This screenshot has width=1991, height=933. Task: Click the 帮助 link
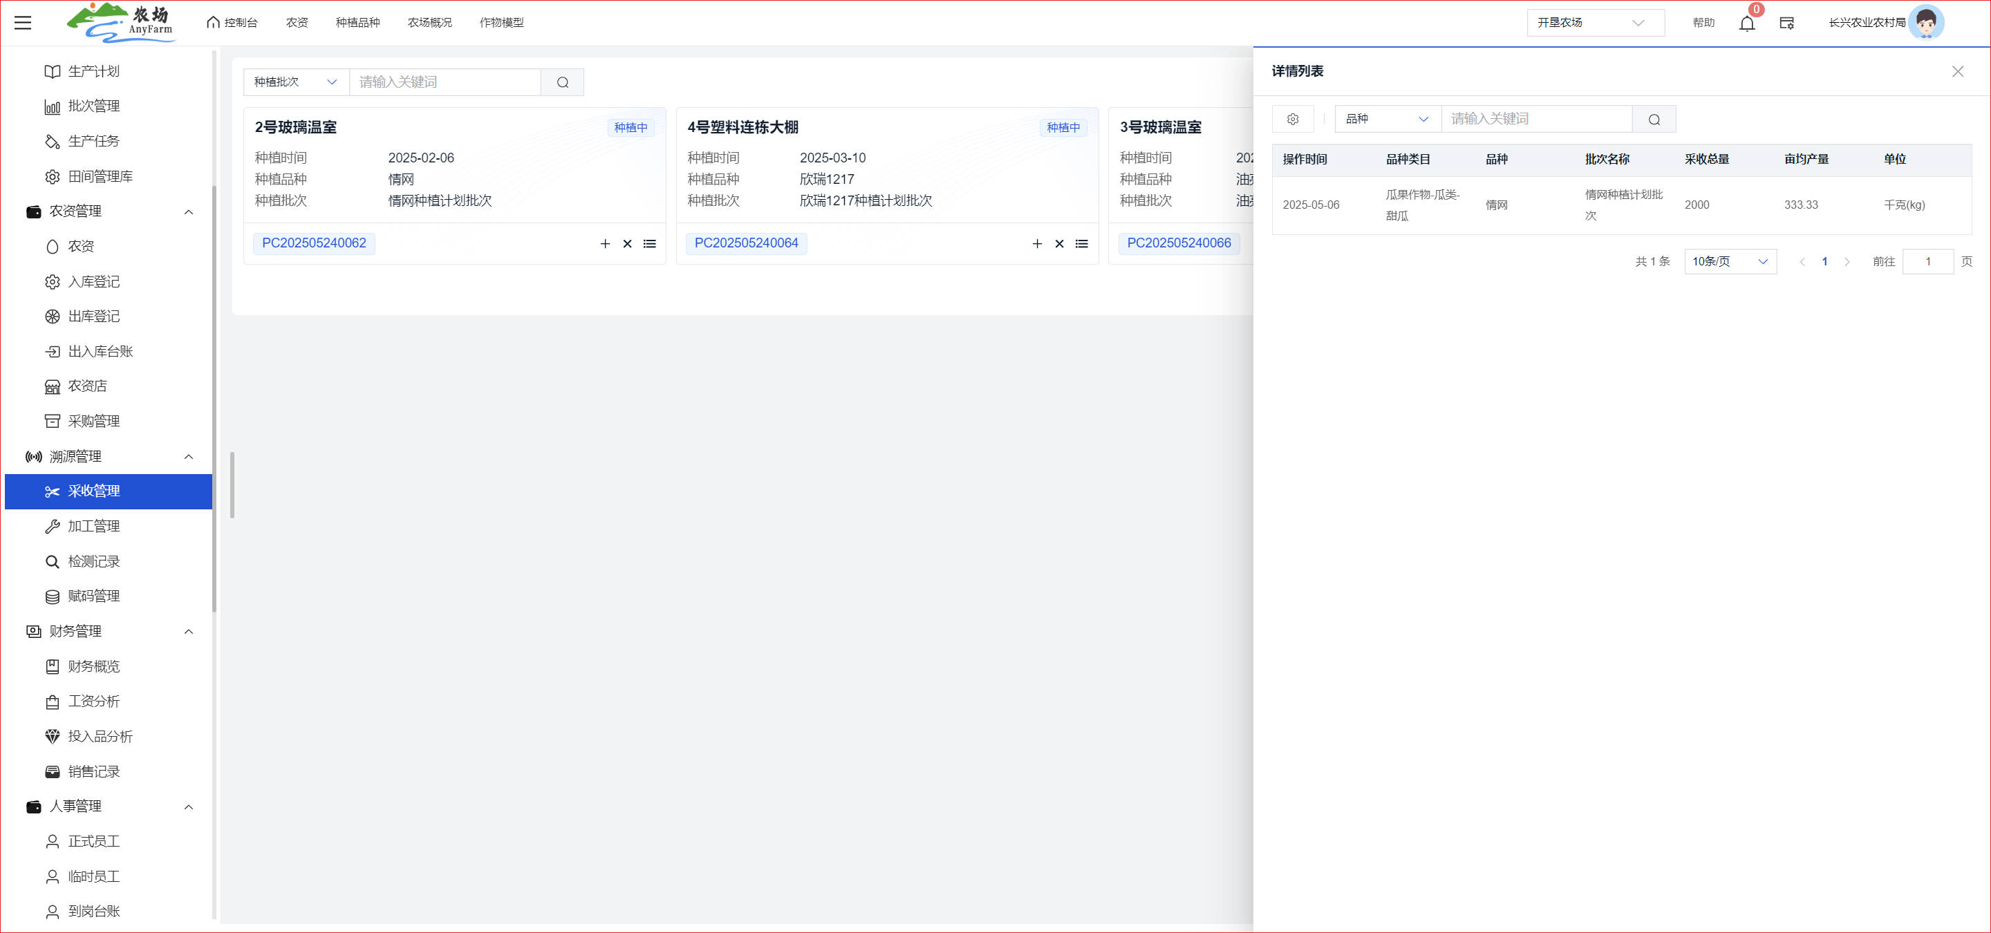pos(1703,22)
